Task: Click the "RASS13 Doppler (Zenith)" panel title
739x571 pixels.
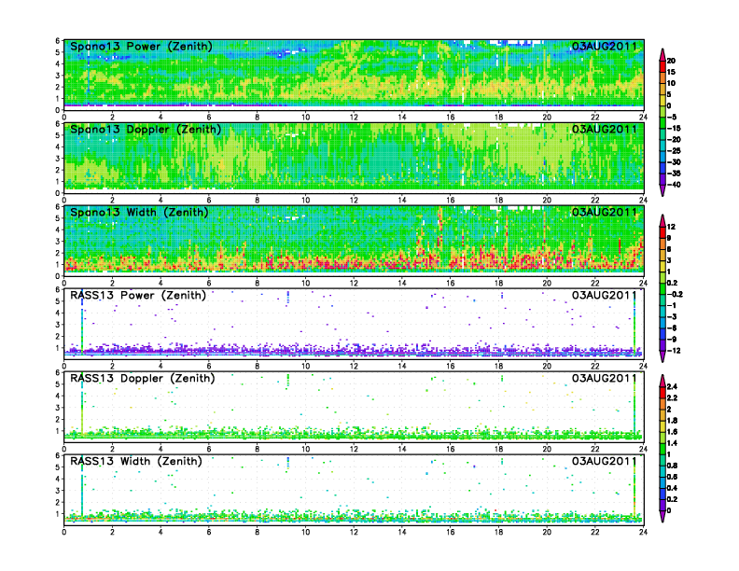Action: tap(143, 378)
